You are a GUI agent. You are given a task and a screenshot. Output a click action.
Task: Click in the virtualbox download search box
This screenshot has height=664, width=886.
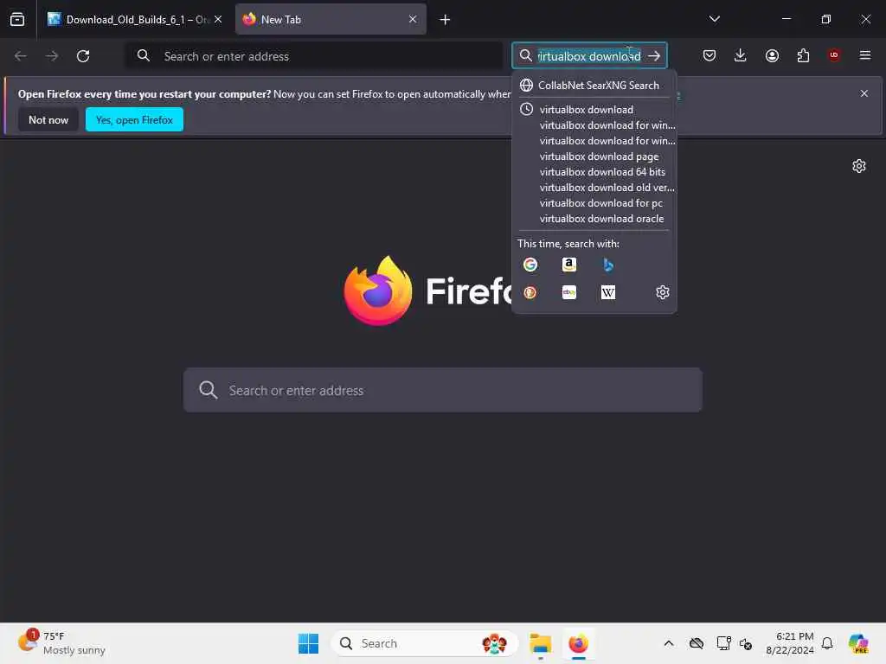[588, 56]
